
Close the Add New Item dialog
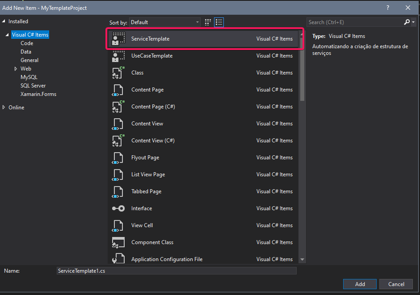pos(407,8)
